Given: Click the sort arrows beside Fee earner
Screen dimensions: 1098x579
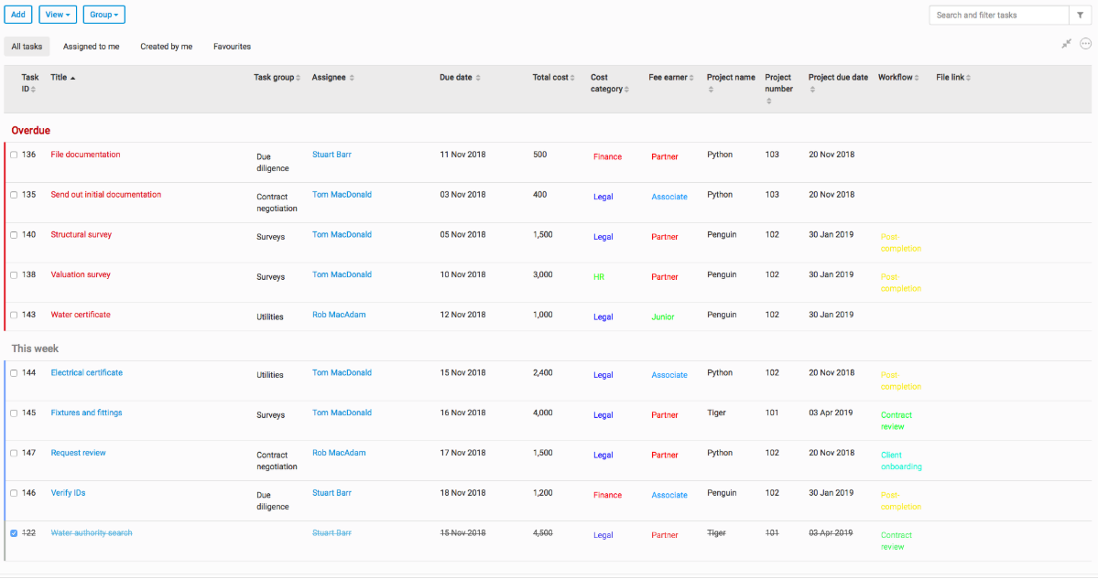Looking at the screenshot, I should tap(691, 78).
